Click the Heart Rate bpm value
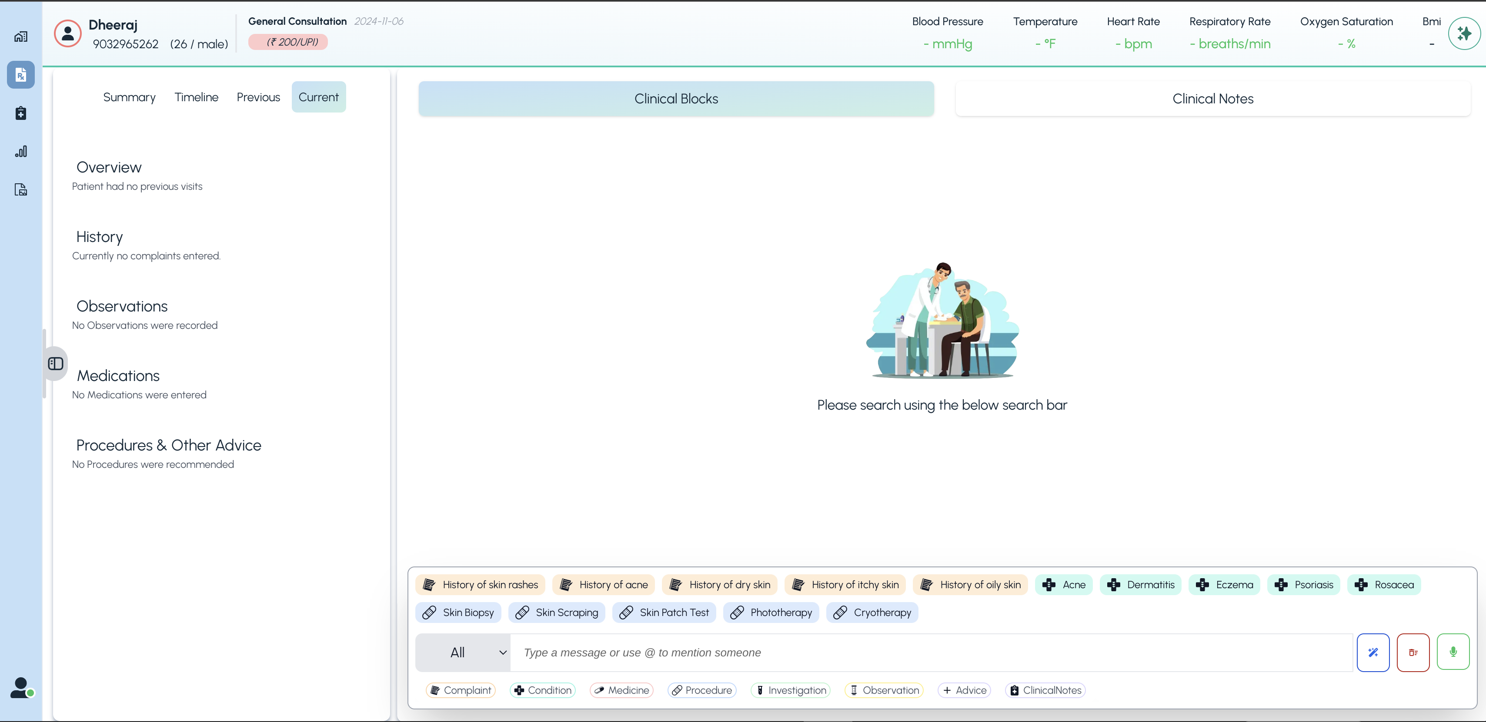The image size is (1486, 722). tap(1134, 44)
